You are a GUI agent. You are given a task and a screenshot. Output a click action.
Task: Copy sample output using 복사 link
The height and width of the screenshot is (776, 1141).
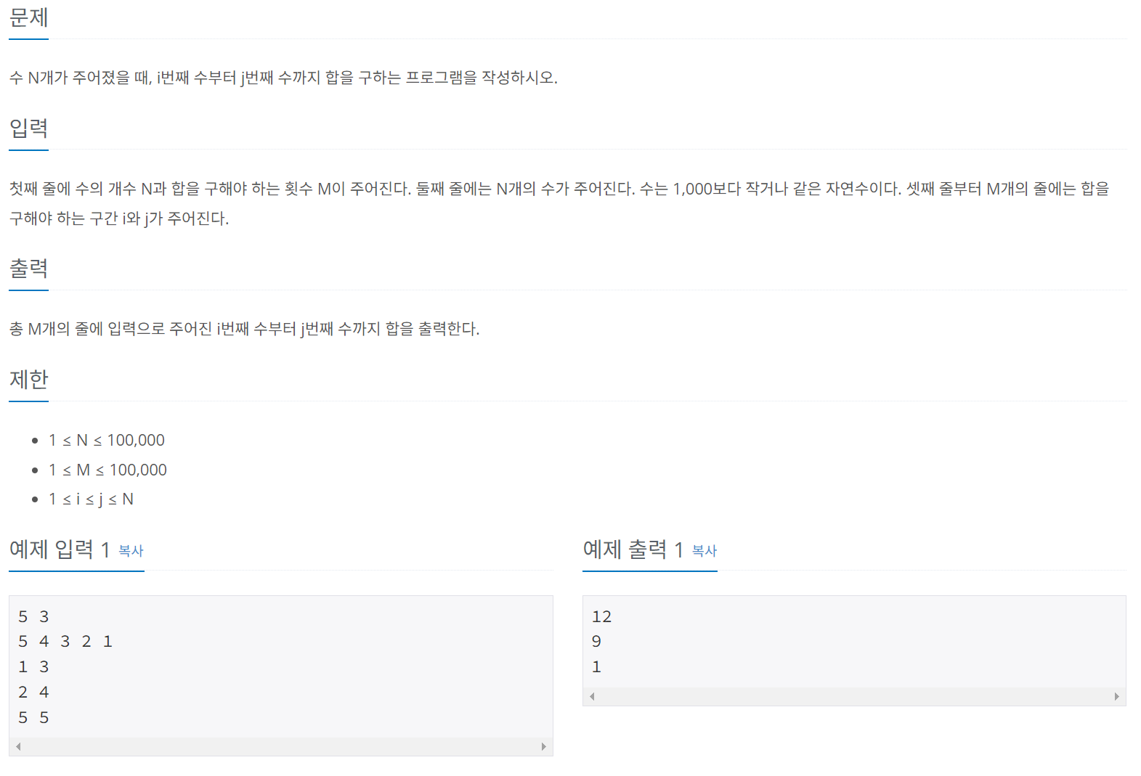click(705, 551)
